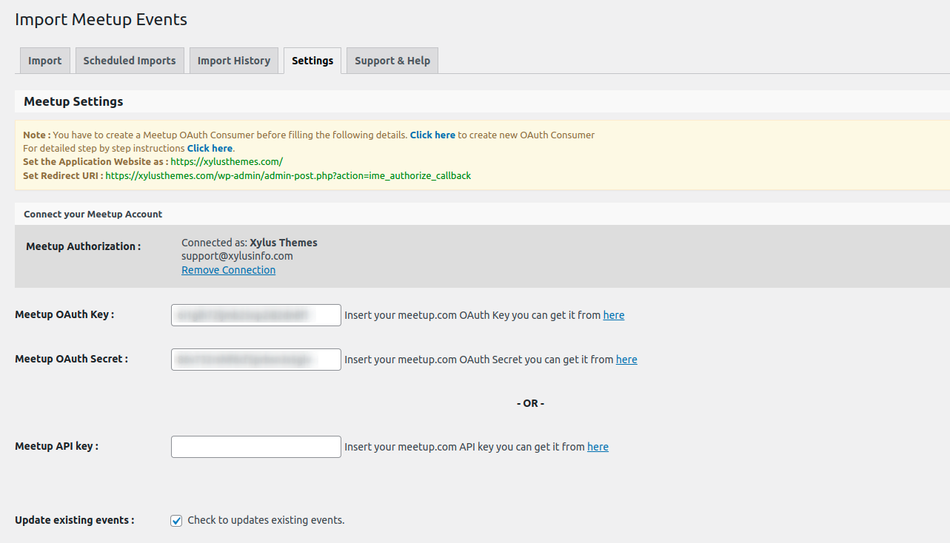Follow the 'here' link for the OAuth Key
Viewport: 950px width, 543px height.
pos(613,315)
